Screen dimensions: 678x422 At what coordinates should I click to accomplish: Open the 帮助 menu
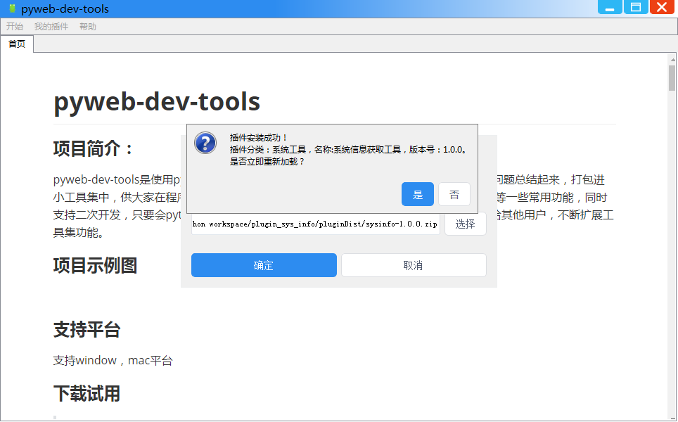88,26
